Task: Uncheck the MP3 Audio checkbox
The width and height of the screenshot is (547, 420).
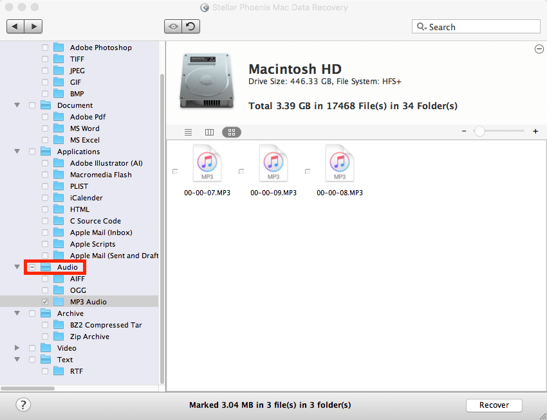Action: pyautogui.click(x=45, y=302)
